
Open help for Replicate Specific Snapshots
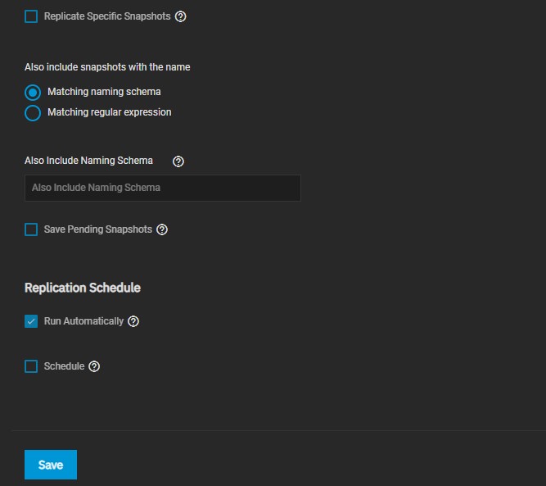(x=181, y=16)
